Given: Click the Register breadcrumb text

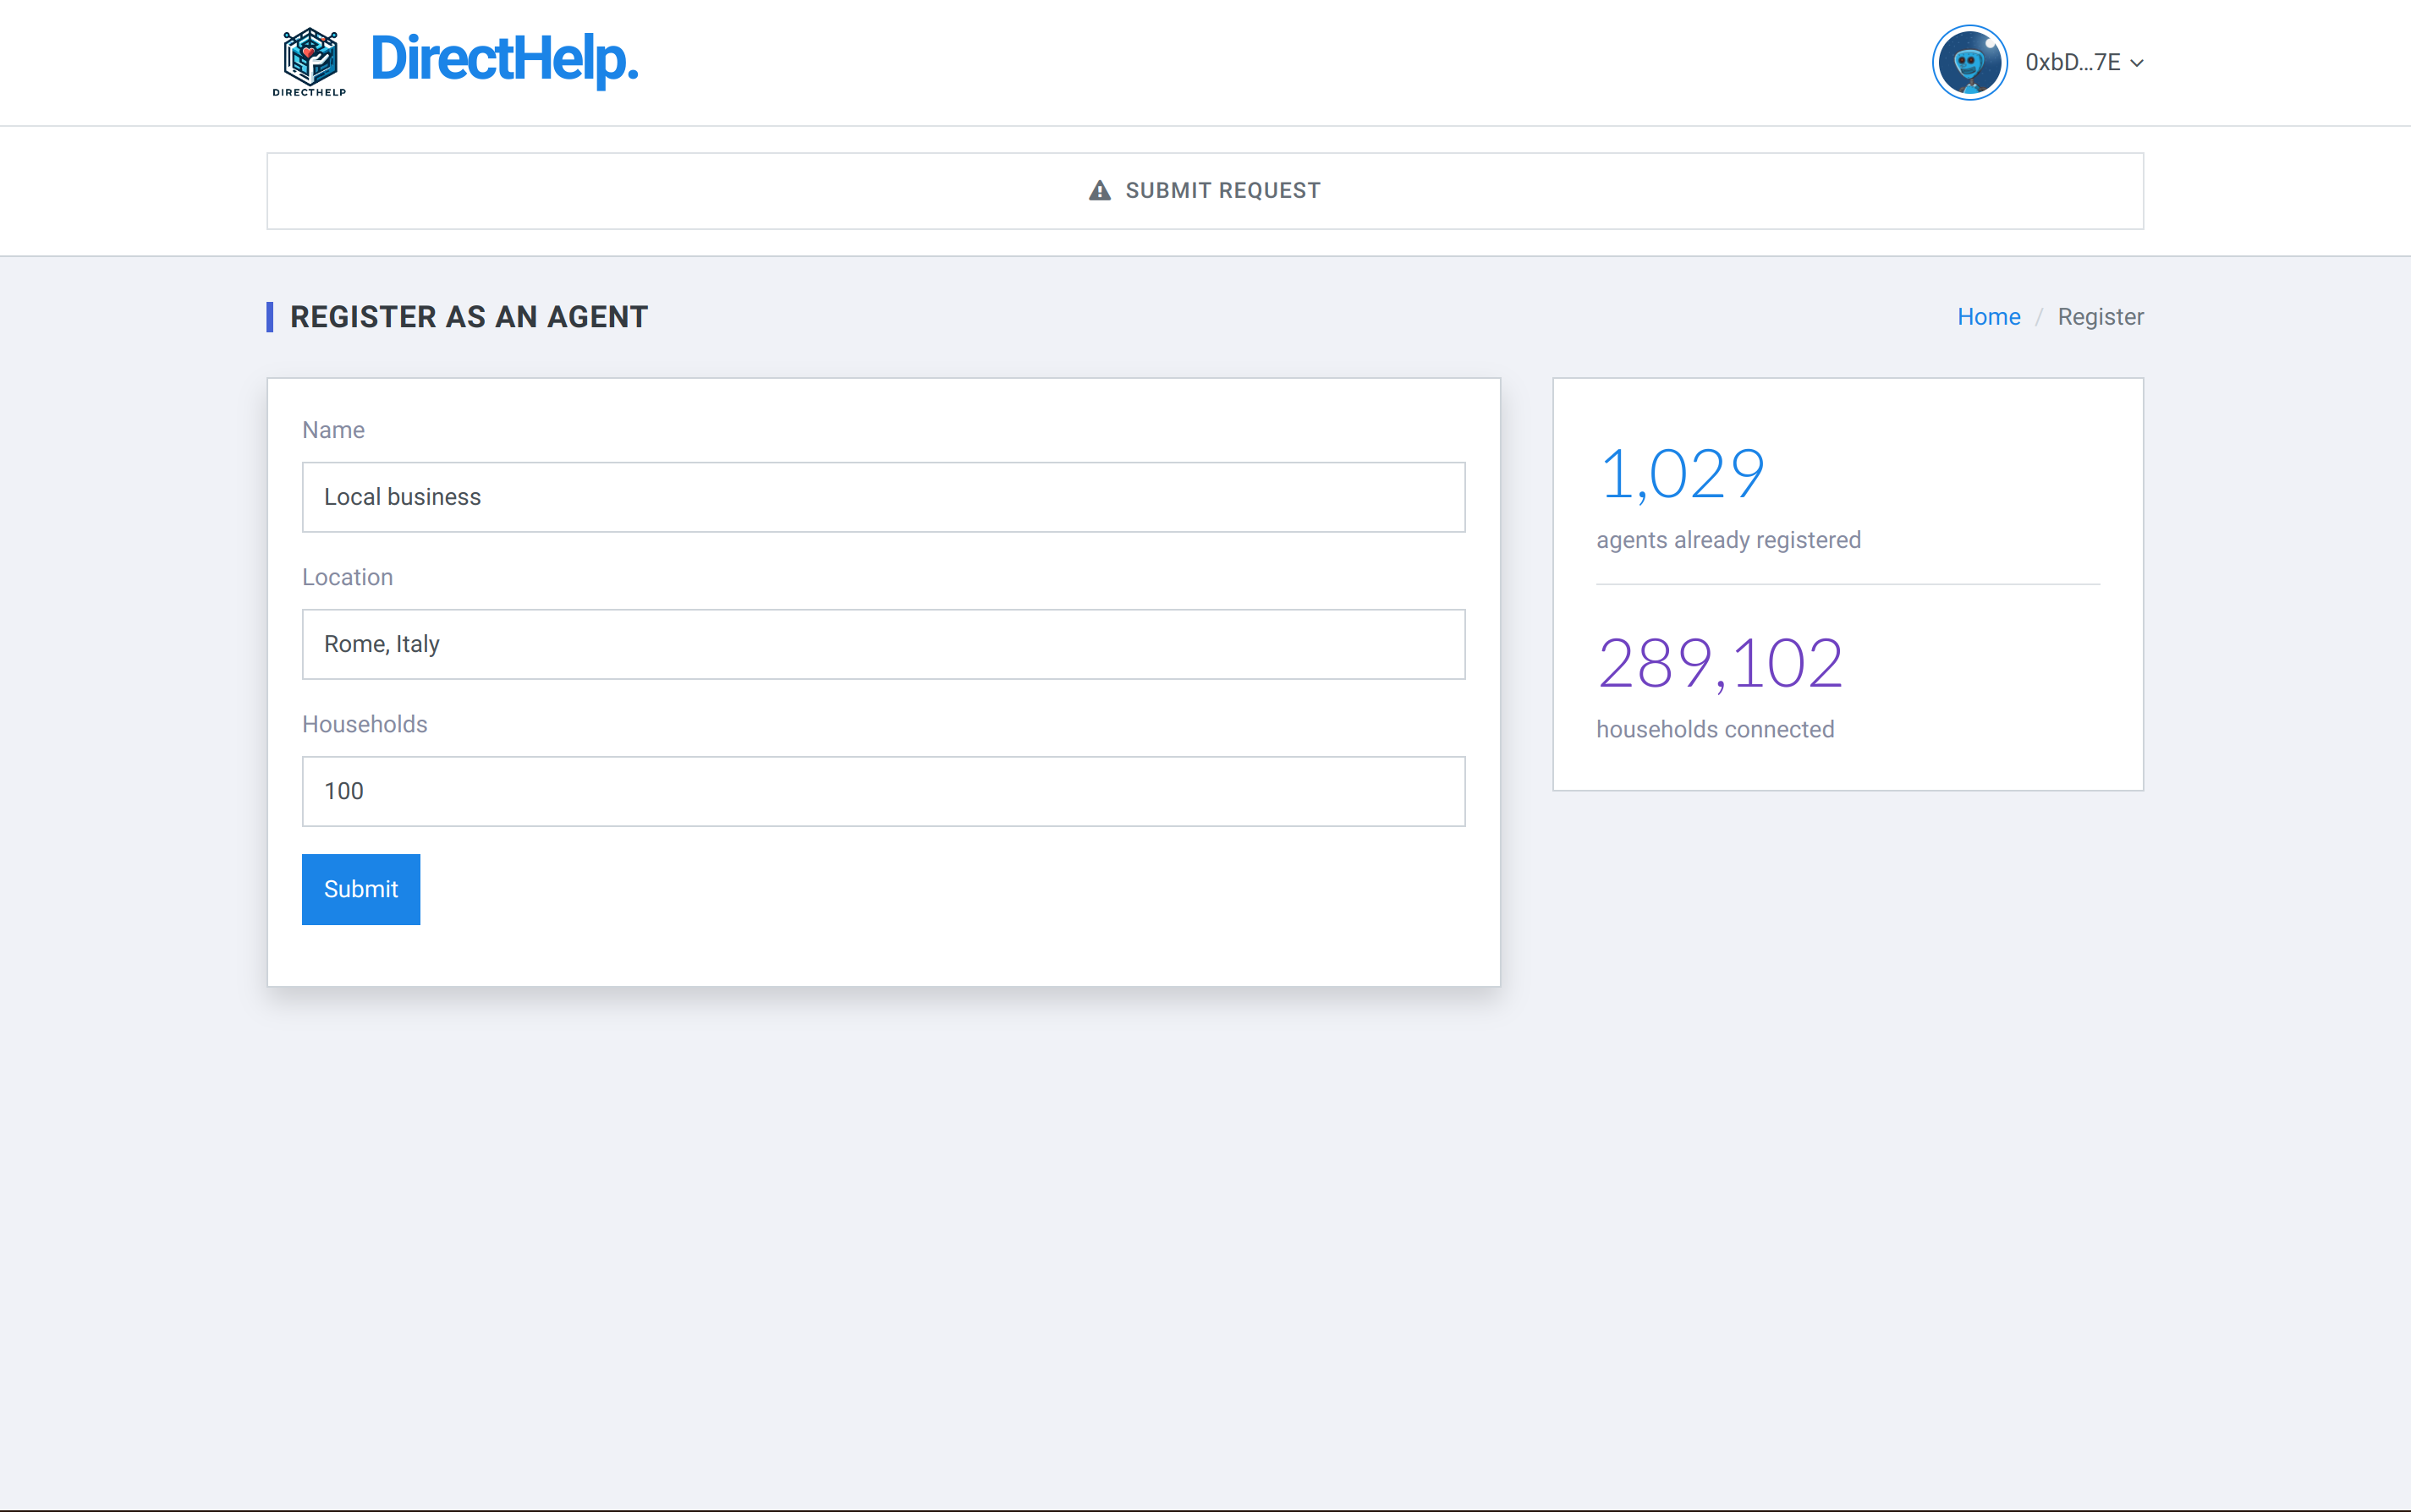Looking at the screenshot, I should point(2100,317).
